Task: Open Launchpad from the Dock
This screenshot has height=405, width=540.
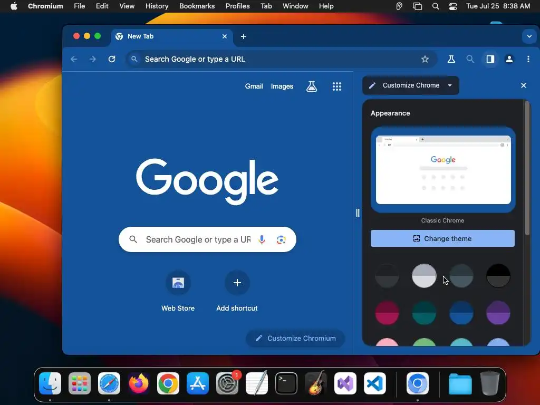Action: click(80, 383)
